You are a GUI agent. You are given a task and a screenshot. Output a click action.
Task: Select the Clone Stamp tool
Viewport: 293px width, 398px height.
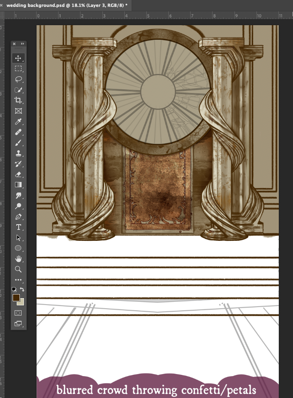click(18, 154)
